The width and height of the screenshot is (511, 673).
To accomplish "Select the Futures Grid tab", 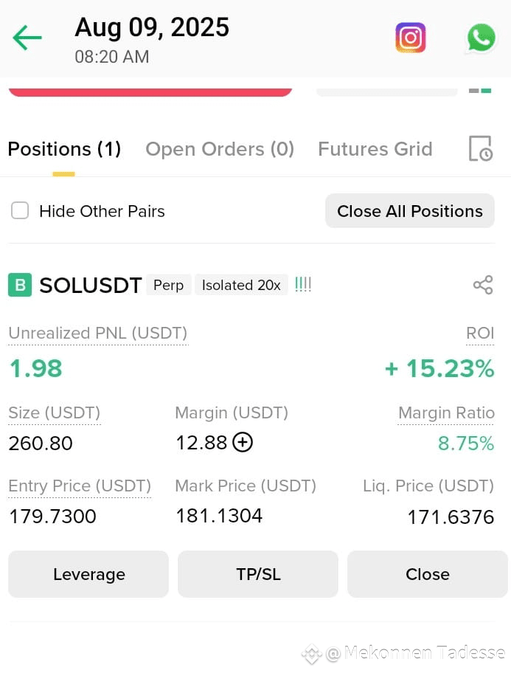I will point(375,149).
